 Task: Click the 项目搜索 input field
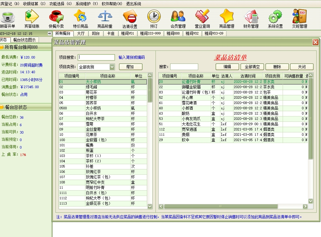[x=97, y=58]
